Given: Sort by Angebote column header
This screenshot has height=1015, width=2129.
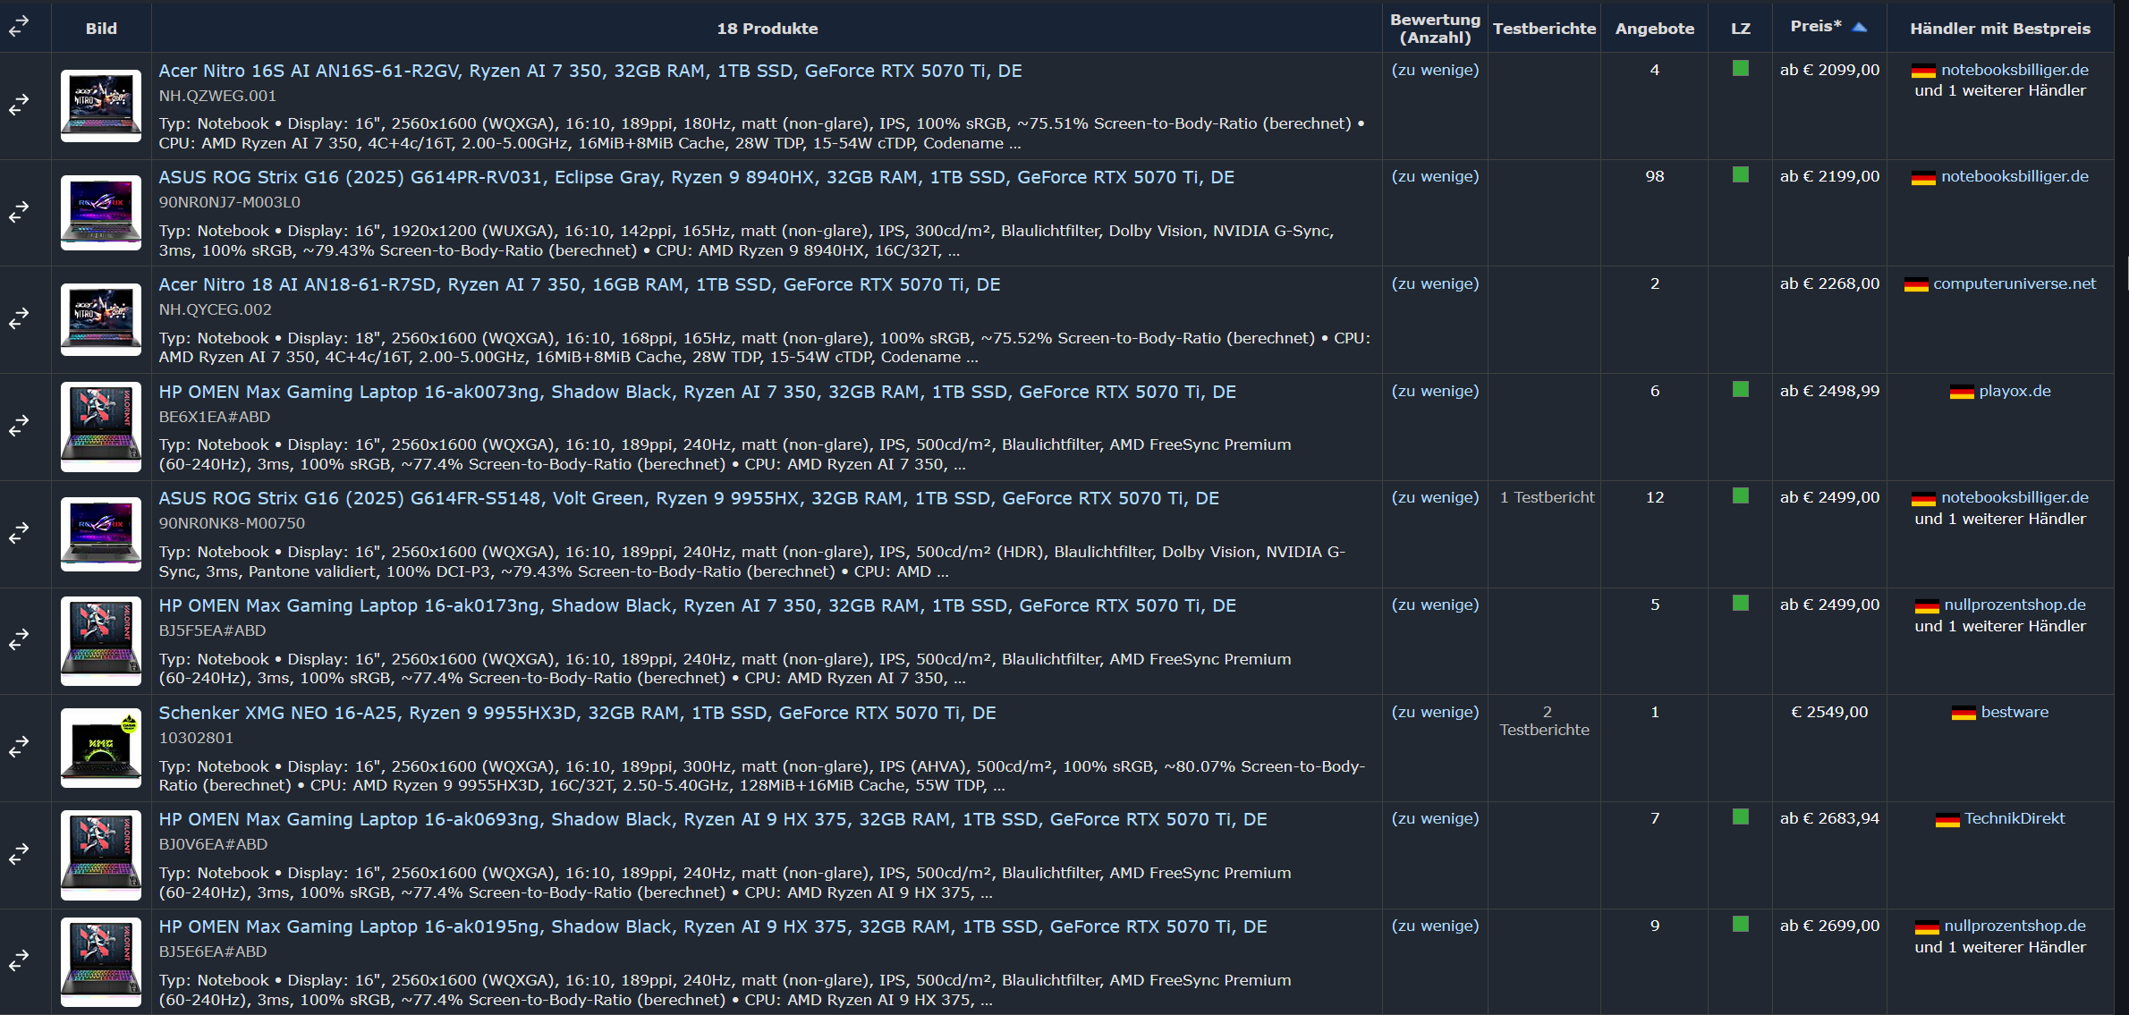Looking at the screenshot, I should point(1654,29).
